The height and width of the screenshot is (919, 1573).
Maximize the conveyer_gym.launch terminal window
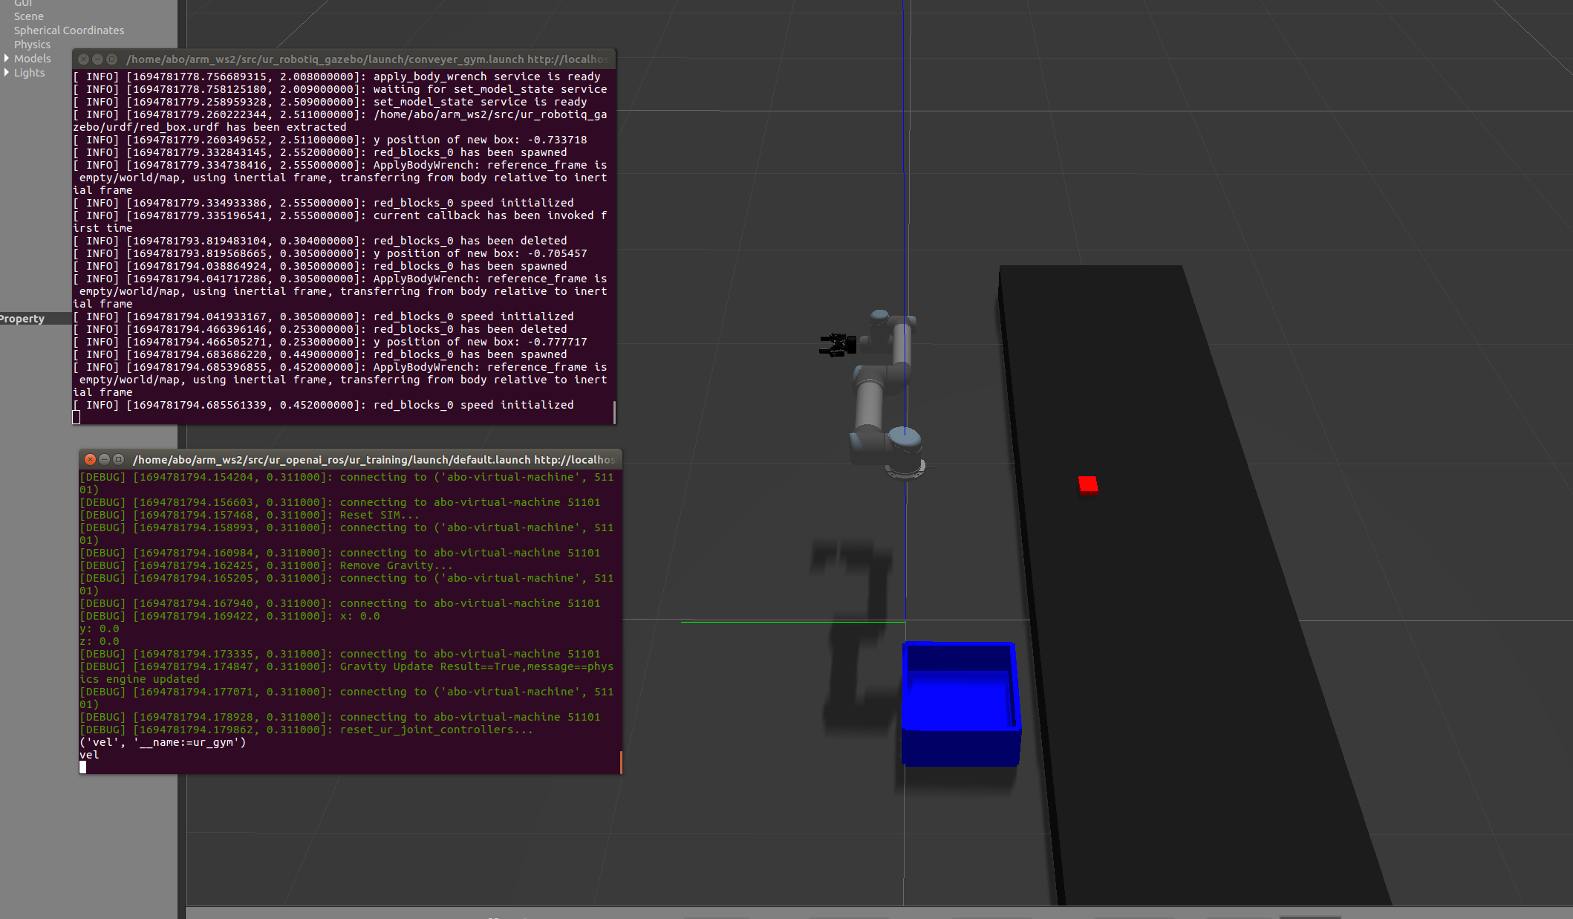111,59
